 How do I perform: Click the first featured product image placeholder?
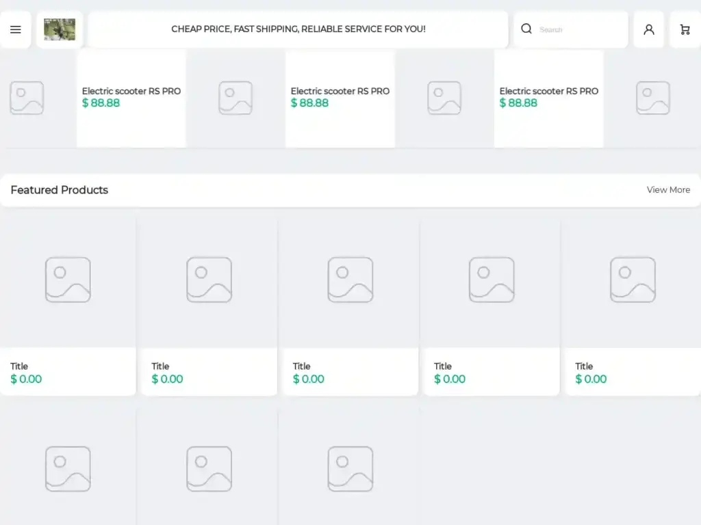tap(68, 280)
